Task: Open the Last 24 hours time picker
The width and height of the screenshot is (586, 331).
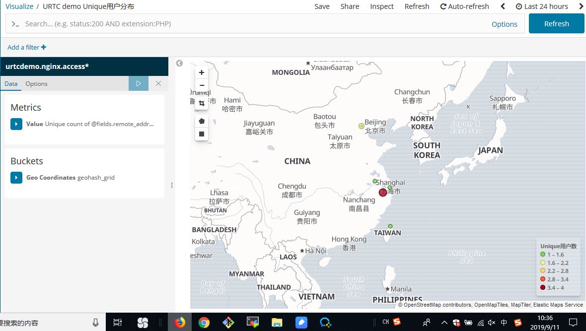Action: point(542,6)
